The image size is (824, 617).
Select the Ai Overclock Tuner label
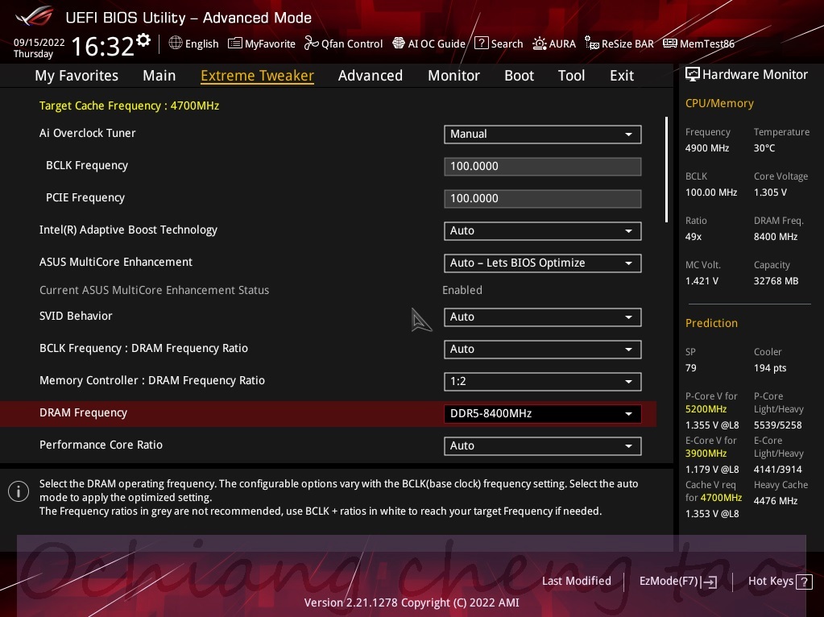87,133
